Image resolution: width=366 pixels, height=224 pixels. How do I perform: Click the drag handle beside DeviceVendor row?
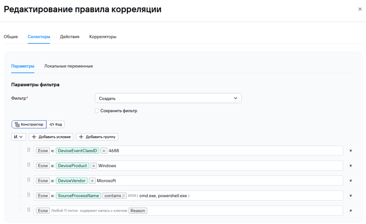(29, 180)
